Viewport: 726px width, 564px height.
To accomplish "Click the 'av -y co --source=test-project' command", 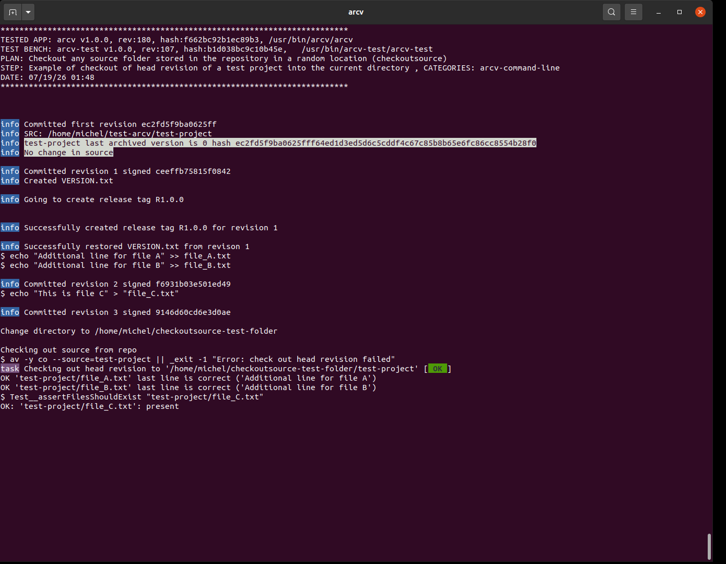I will pyautogui.click(x=198, y=359).
